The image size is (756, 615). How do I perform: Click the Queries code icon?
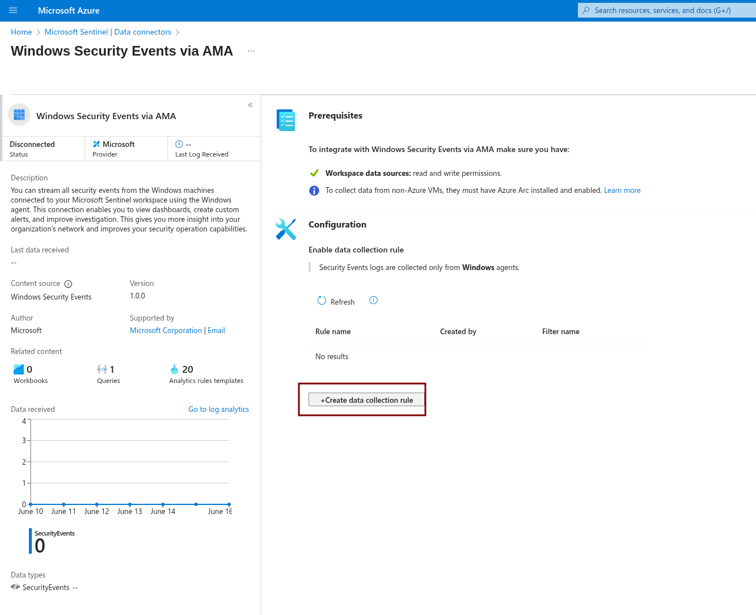(102, 369)
